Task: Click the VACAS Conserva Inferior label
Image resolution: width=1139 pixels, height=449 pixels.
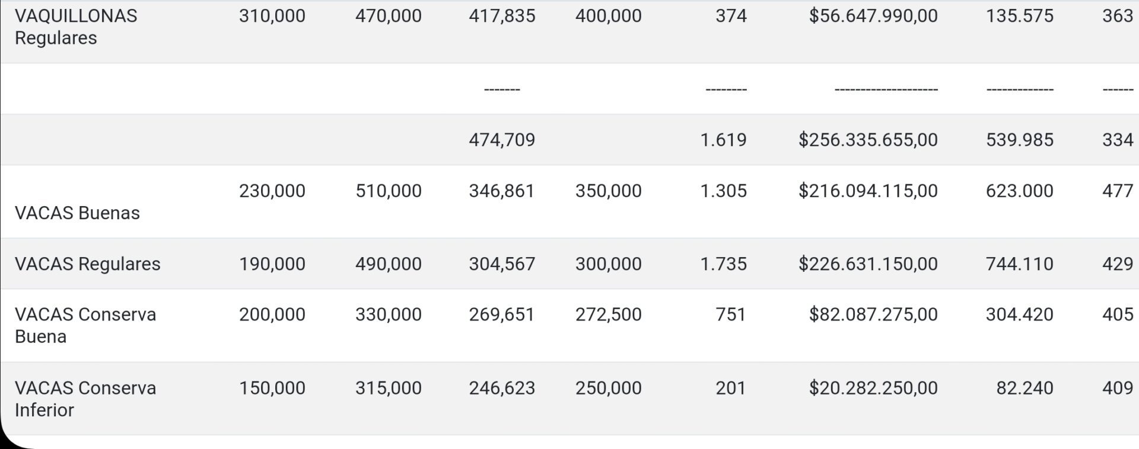Action: (x=85, y=399)
